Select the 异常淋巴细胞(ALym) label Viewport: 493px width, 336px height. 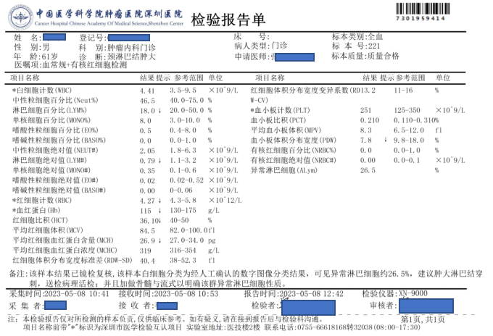click(x=283, y=170)
